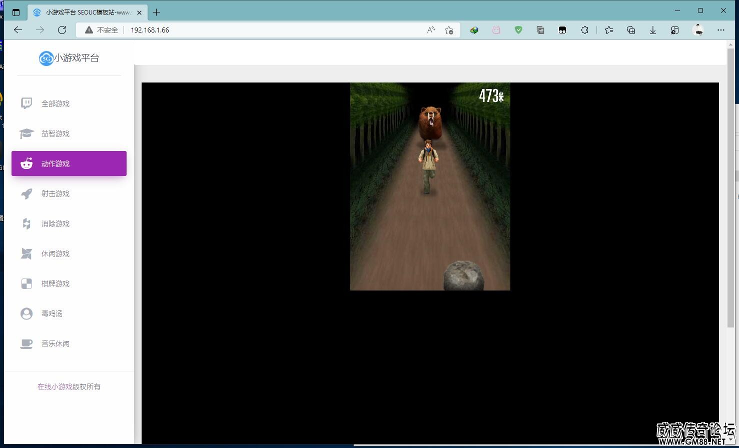Open the user profile avatar
This screenshot has height=448, width=739.
click(x=698, y=30)
